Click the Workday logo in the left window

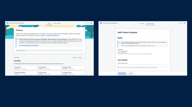[x=8, y=23]
